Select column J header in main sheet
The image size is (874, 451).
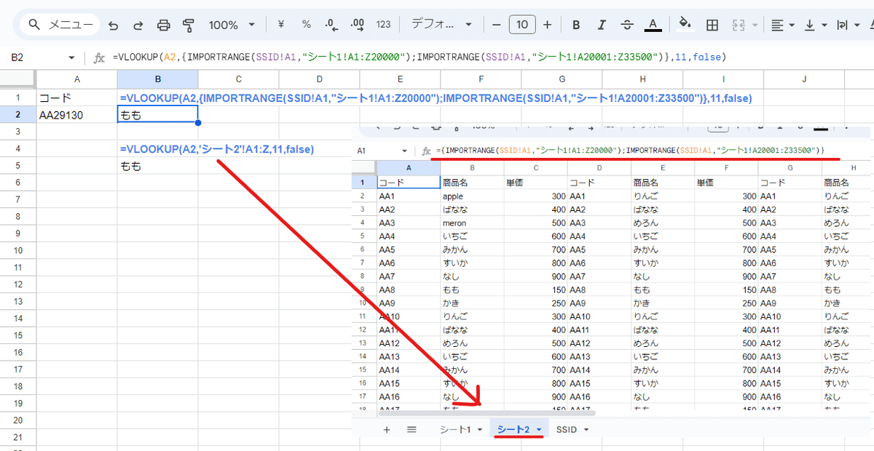804,79
